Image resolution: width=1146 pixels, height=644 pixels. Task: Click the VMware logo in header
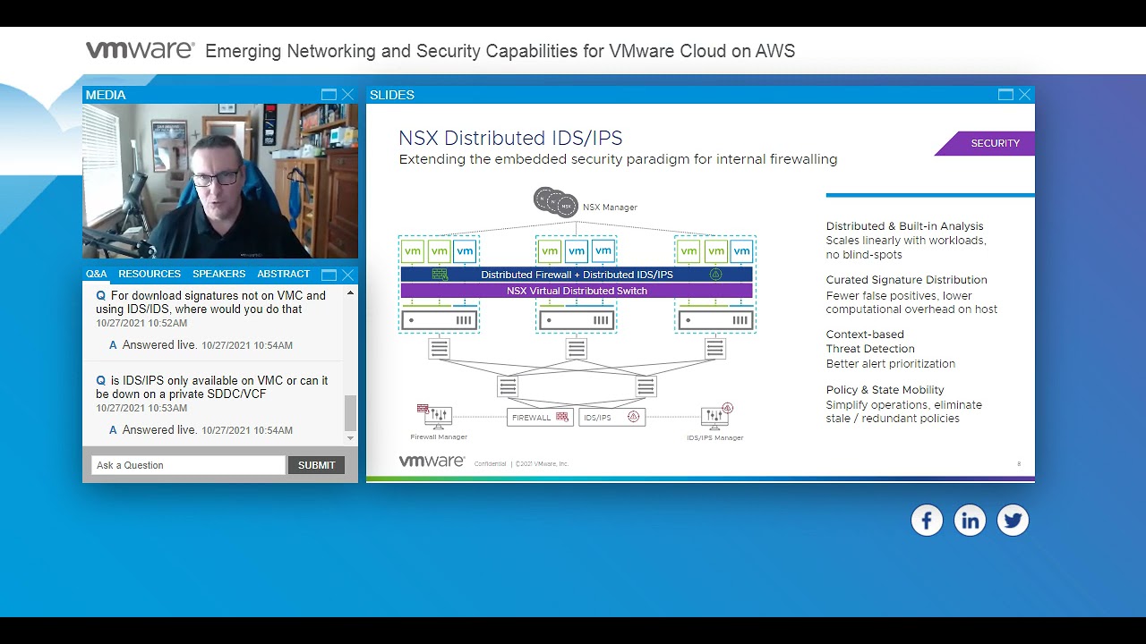[141, 50]
